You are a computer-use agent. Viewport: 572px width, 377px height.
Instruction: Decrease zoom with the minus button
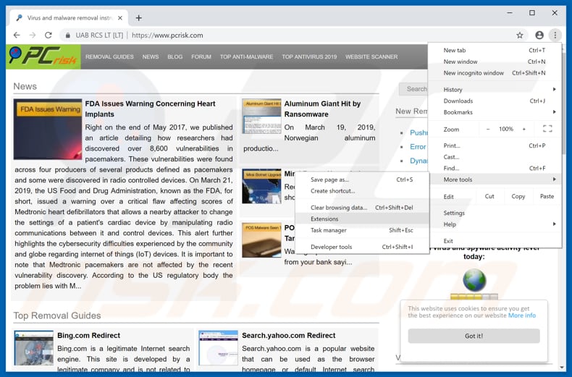click(487, 129)
